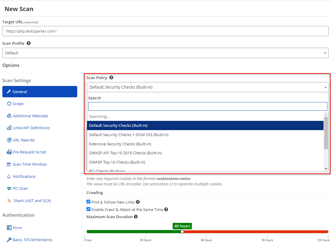Uncheck Enable Crawl & Attack at the Same Time
The height and width of the screenshot is (248, 331).
[88, 209]
